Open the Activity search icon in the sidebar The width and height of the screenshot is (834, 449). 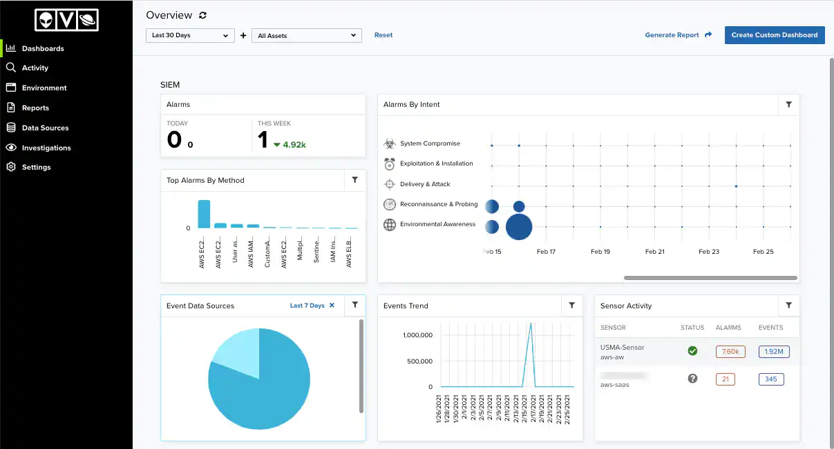[x=10, y=68]
